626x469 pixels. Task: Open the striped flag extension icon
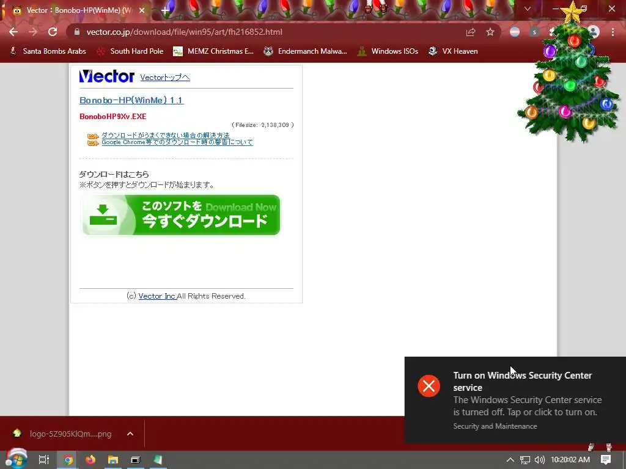pyautogui.click(x=515, y=32)
